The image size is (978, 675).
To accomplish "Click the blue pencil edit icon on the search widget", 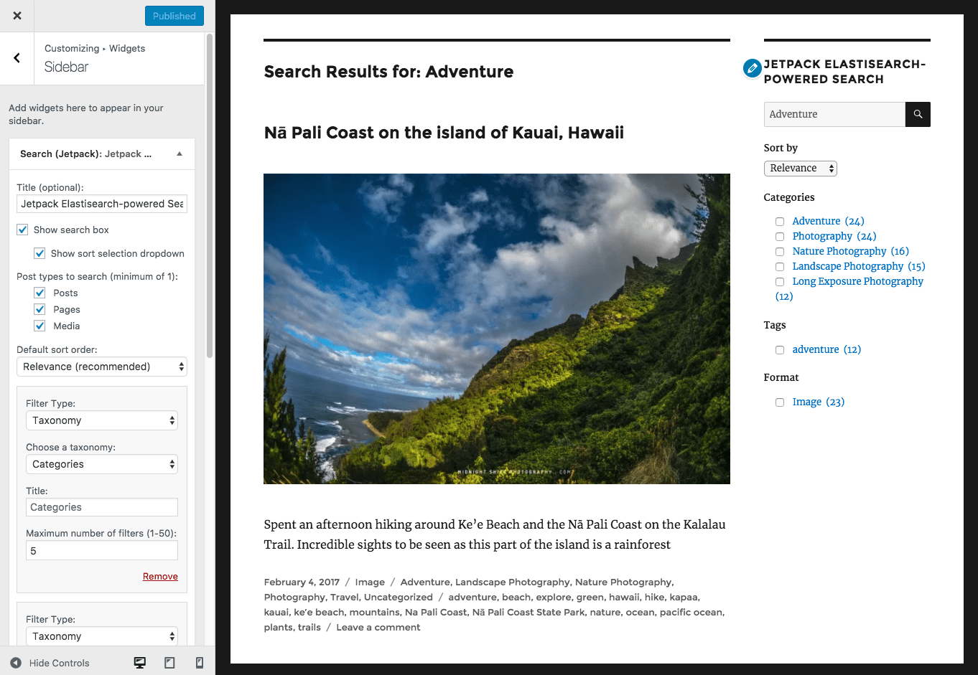I will point(752,69).
